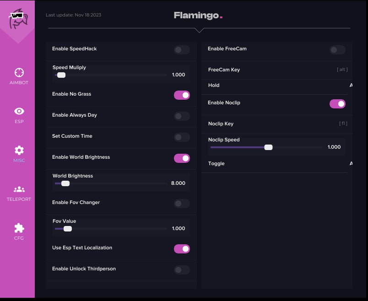This screenshot has height=301, width=368.
Task: Disable the Enable Noclip switch
Action: pyautogui.click(x=337, y=104)
